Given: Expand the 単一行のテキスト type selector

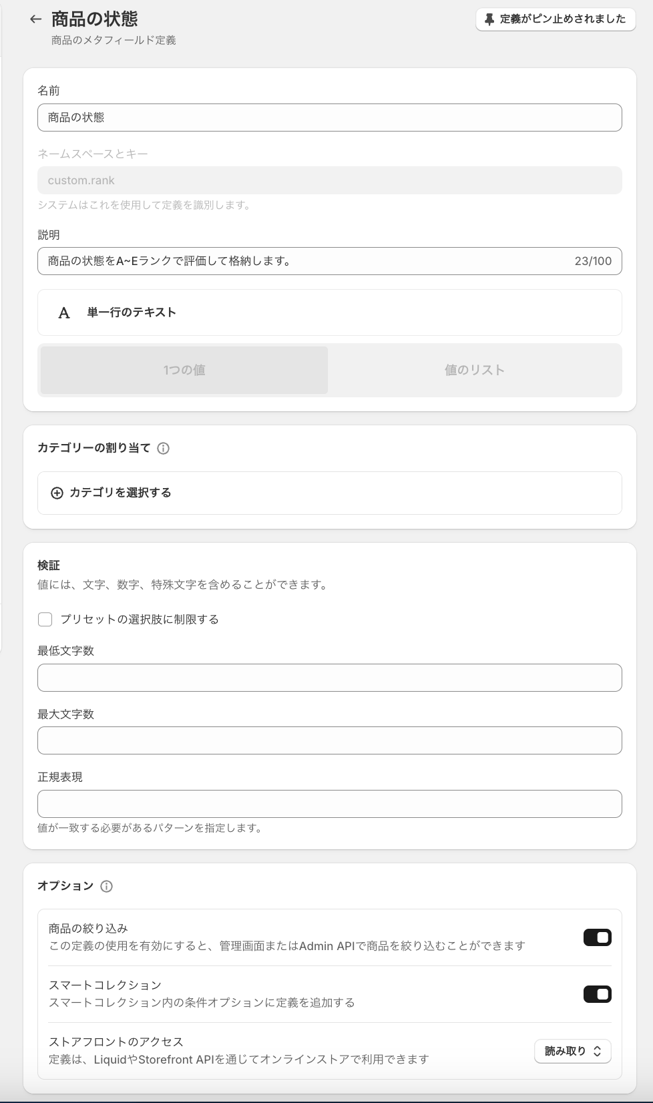Looking at the screenshot, I should pos(330,312).
